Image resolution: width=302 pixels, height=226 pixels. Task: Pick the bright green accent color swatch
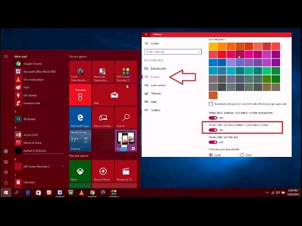click(267, 71)
